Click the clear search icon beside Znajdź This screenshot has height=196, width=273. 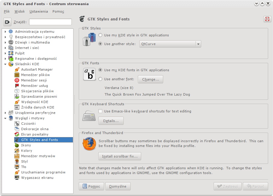tap(7, 22)
